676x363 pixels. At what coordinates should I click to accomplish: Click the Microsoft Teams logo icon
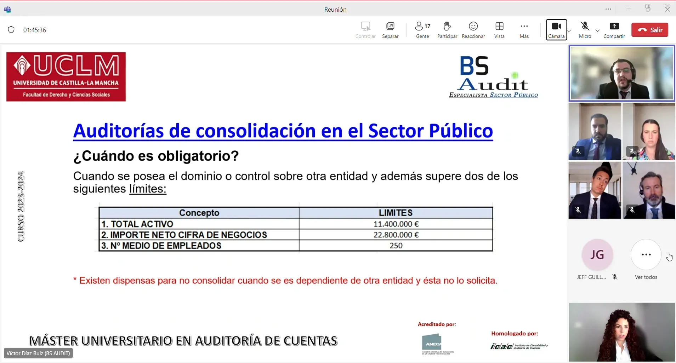point(7,10)
